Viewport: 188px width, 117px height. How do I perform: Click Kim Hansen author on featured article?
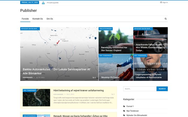(x=28, y=77)
